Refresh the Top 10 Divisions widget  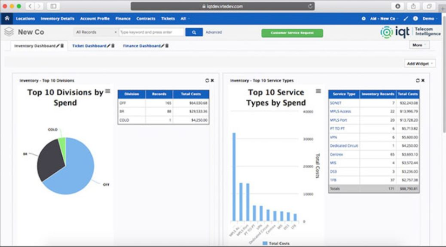tap(207, 80)
